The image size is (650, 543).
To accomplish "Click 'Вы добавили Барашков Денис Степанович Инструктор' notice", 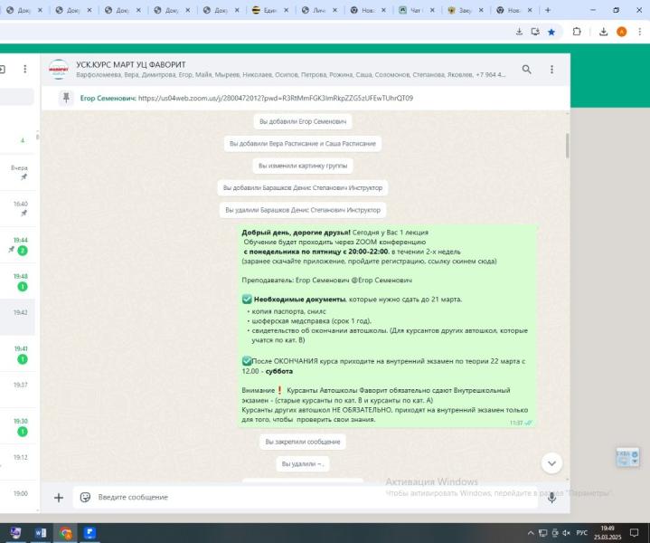I will tap(303, 187).
